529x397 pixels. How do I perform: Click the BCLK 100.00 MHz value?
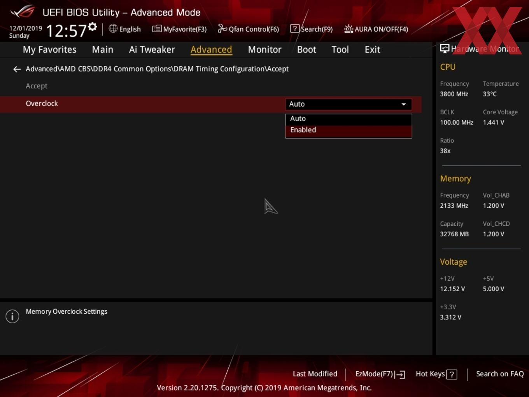(x=457, y=122)
